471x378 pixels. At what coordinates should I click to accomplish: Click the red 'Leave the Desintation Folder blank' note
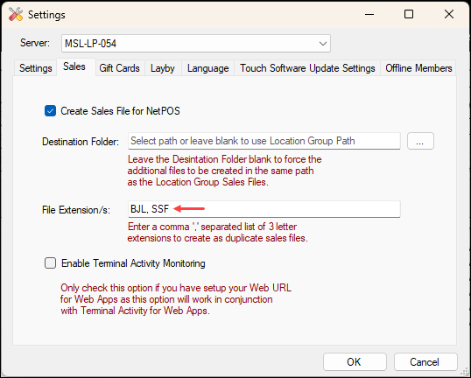tap(224, 171)
